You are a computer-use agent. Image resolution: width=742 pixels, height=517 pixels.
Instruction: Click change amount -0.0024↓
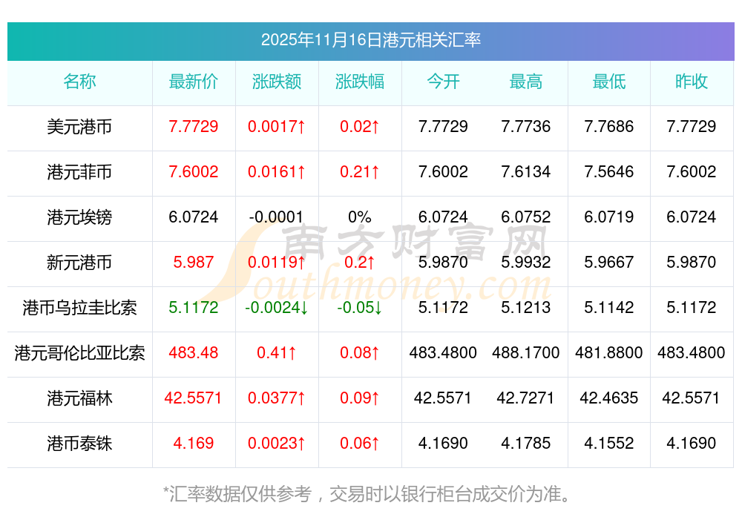point(276,308)
